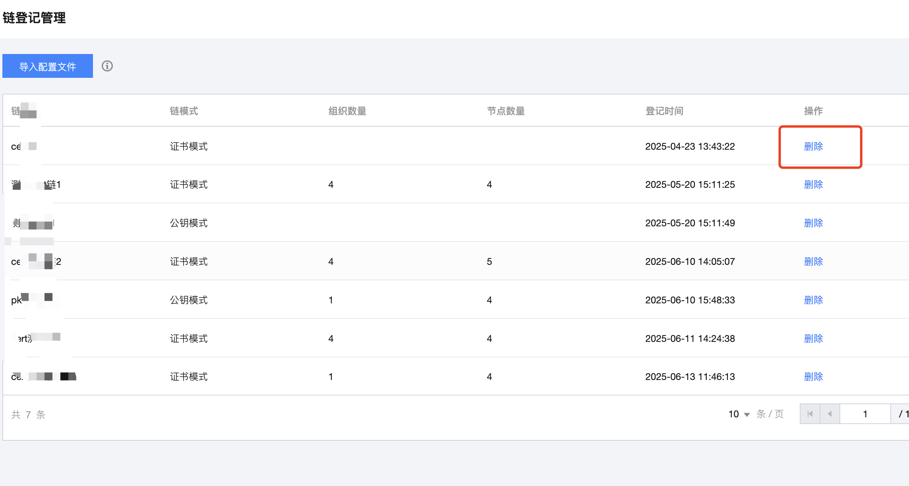Viewport: 909px width, 486px height.
Task: Click the 操作 column header
Action: coord(813,111)
